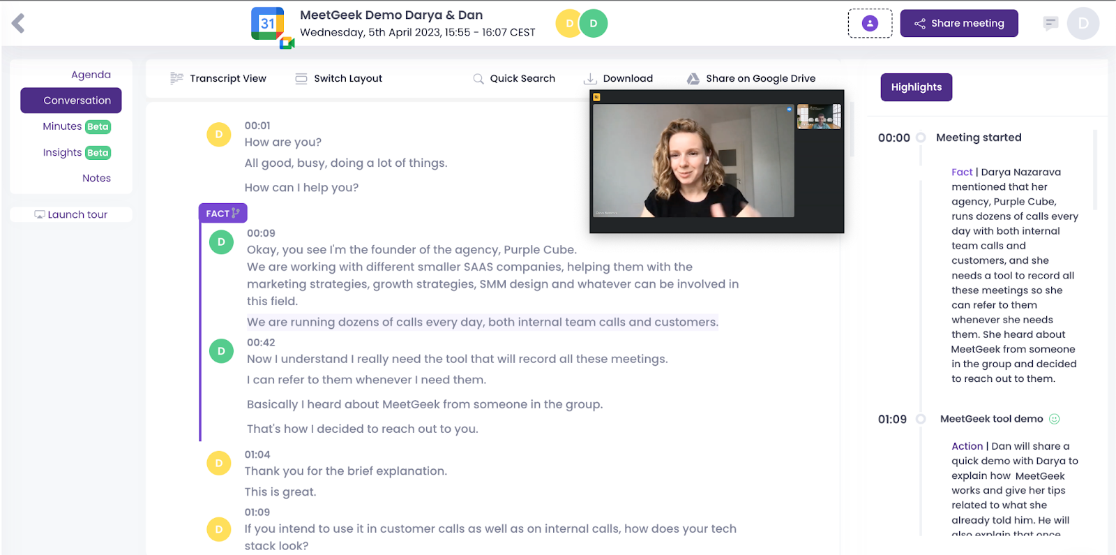The image size is (1116, 555).
Task: Click the Launch tour link
Action: [71, 215]
